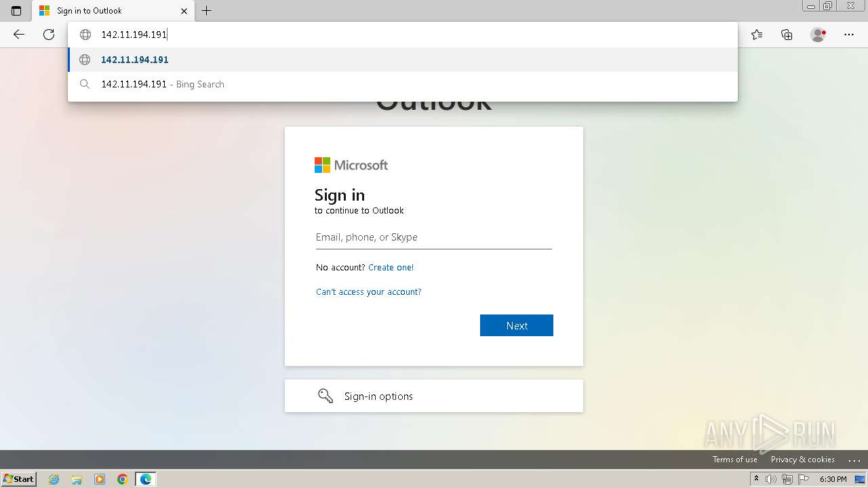Reload the page with the refresh icon

49,35
